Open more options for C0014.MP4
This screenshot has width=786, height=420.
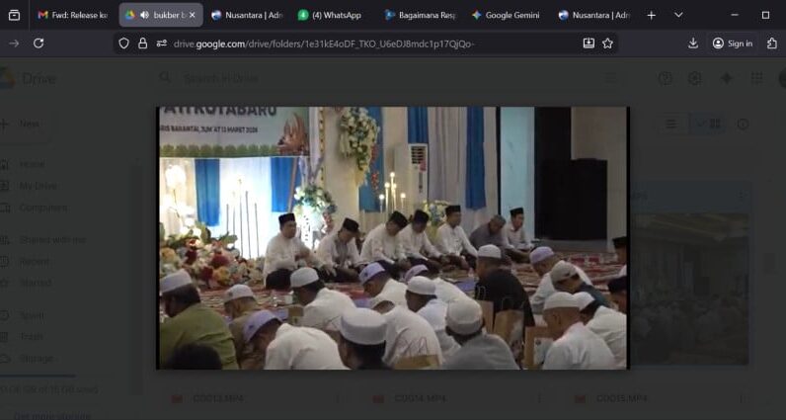[541, 398]
